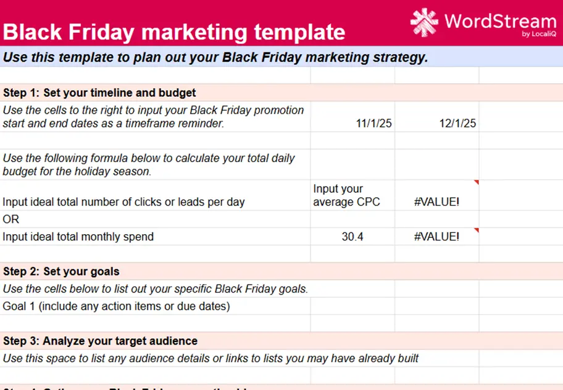Select the "Input ideal total monthly spend" cell
563x390 pixels.
click(x=78, y=237)
